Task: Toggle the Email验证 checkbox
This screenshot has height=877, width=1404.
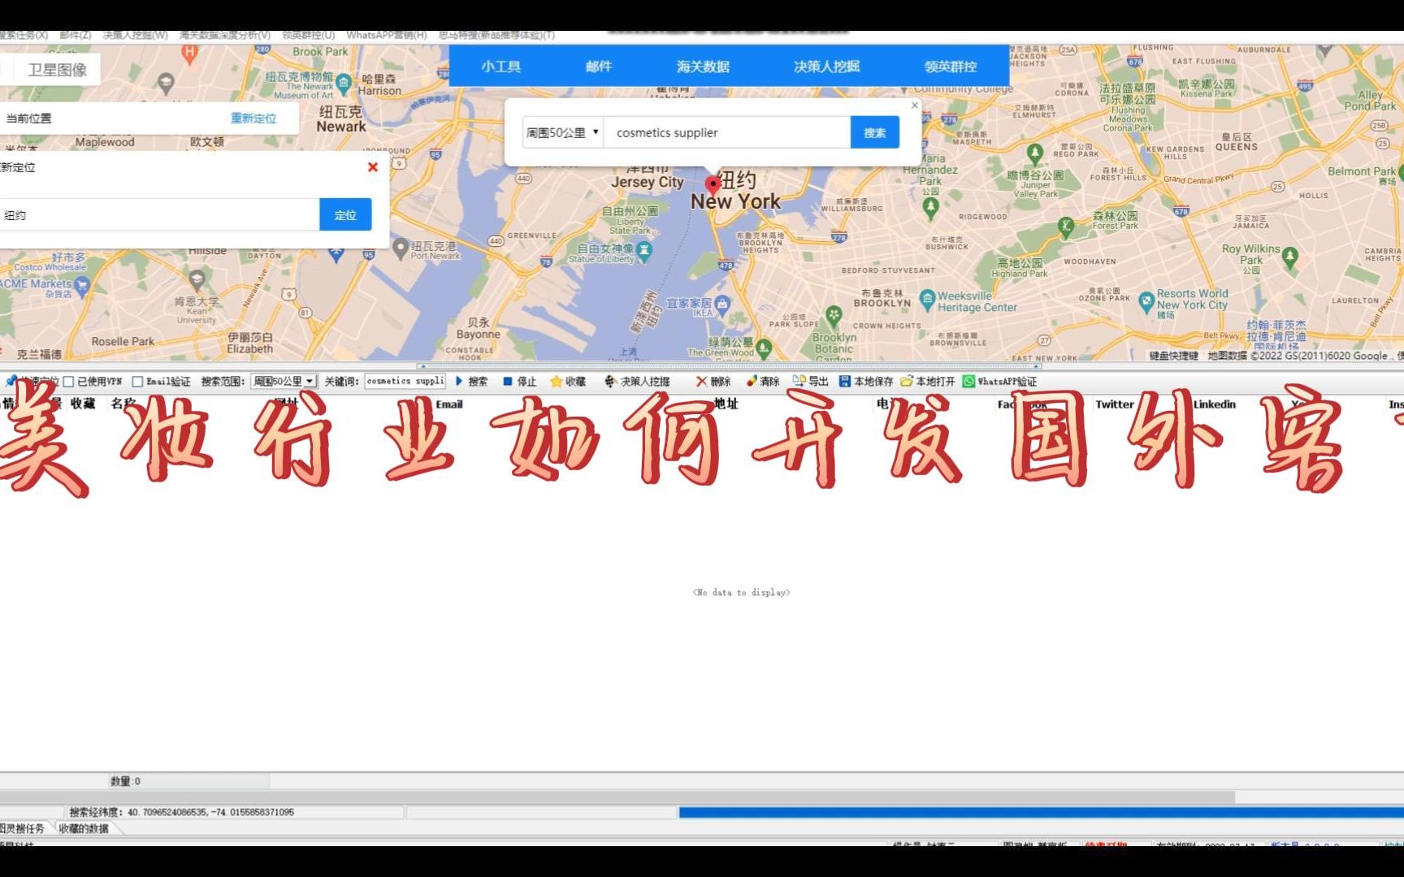Action: pyautogui.click(x=137, y=382)
